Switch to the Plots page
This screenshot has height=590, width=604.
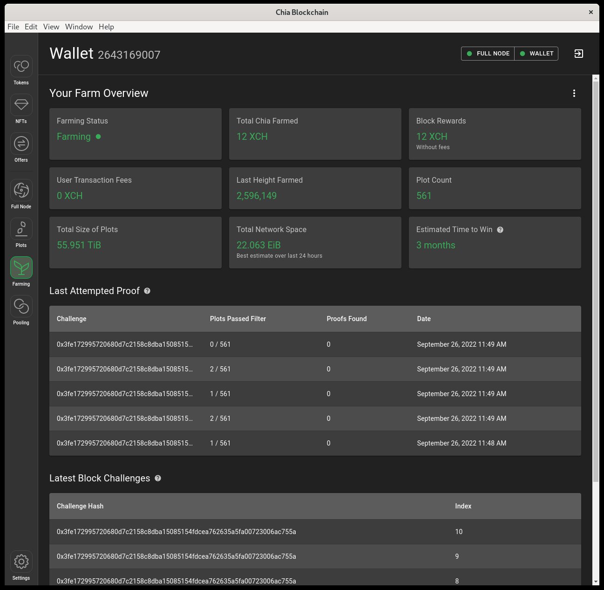point(21,229)
